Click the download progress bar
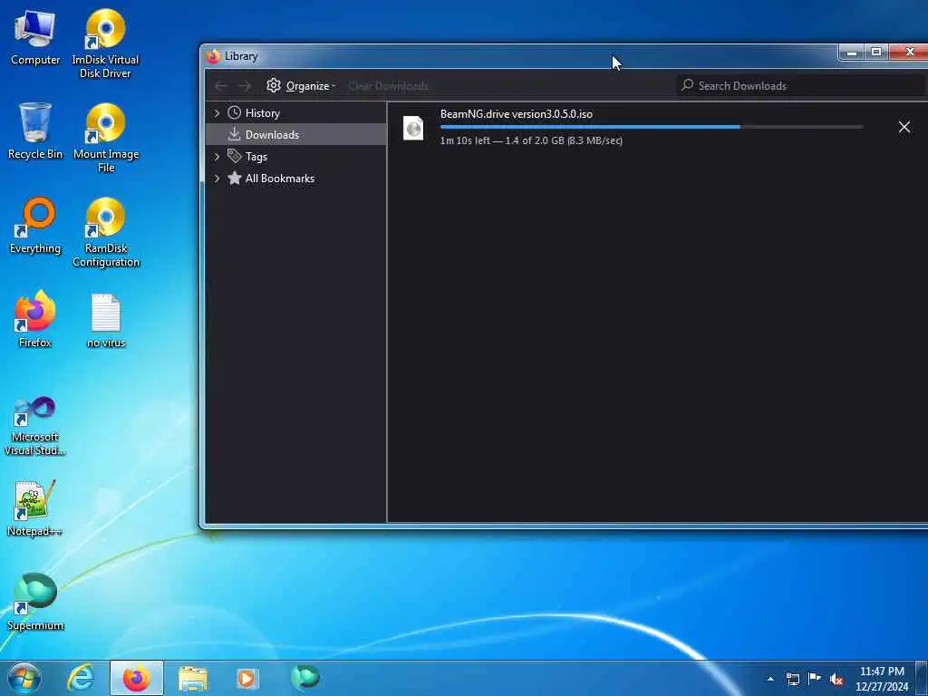Image resolution: width=928 pixels, height=696 pixels. point(651,127)
